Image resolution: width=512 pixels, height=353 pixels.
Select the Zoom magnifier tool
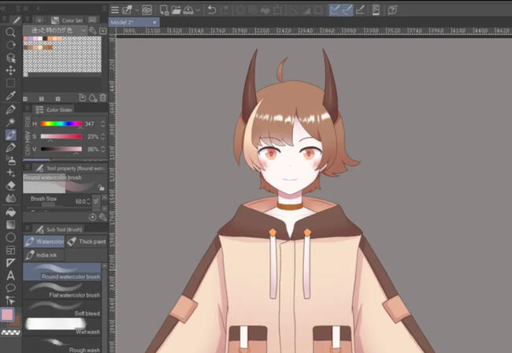[x=10, y=32]
